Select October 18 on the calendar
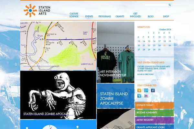Image resolution: width=194 pixels, height=129 pixels. pyautogui.click(x=165, y=41)
